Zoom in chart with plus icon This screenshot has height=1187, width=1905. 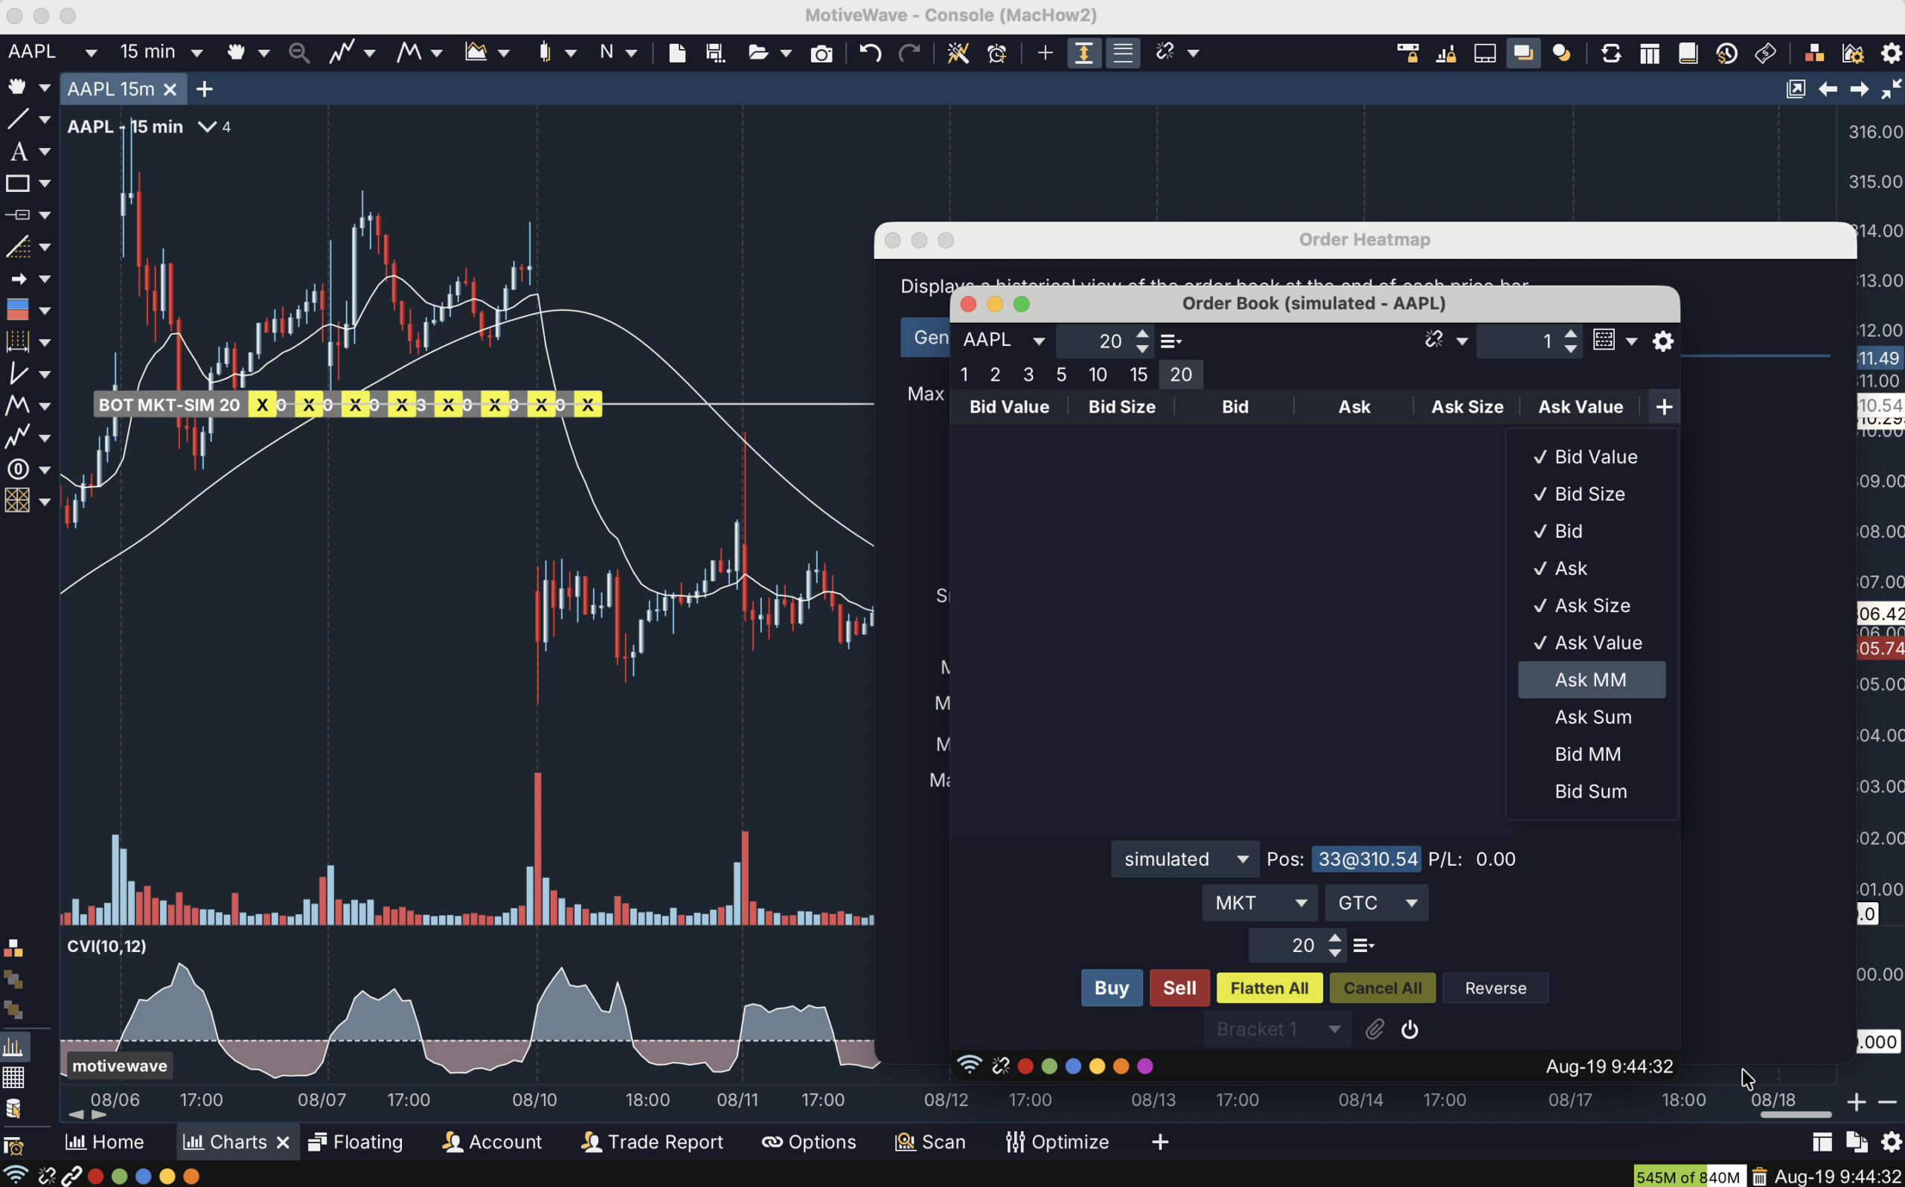coord(1857,1102)
